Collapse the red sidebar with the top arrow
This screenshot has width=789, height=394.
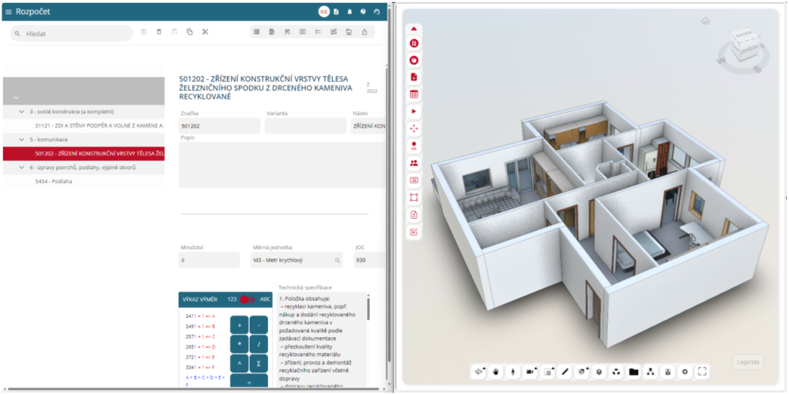click(x=414, y=29)
